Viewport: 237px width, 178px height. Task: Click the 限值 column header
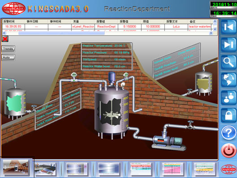point(153,21)
